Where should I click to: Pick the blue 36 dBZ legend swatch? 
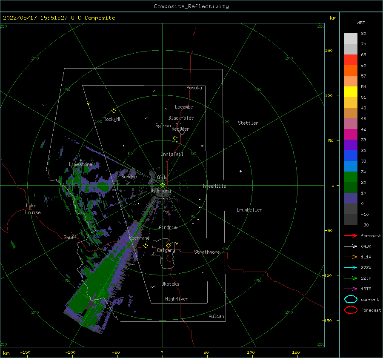pos(351,156)
